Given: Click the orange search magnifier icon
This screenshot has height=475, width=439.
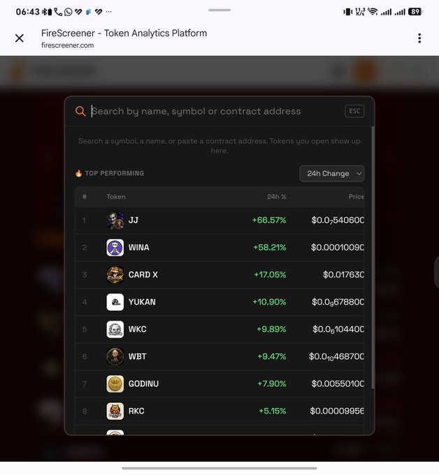Looking at the screenshot, I should 80,111.
